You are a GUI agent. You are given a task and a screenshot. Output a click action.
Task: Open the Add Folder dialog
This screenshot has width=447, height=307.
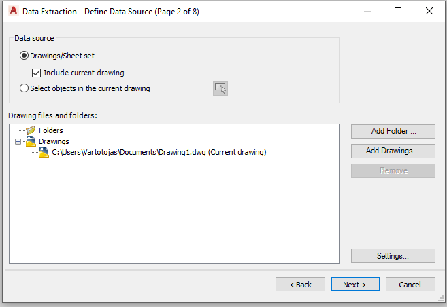pos(393,131)
